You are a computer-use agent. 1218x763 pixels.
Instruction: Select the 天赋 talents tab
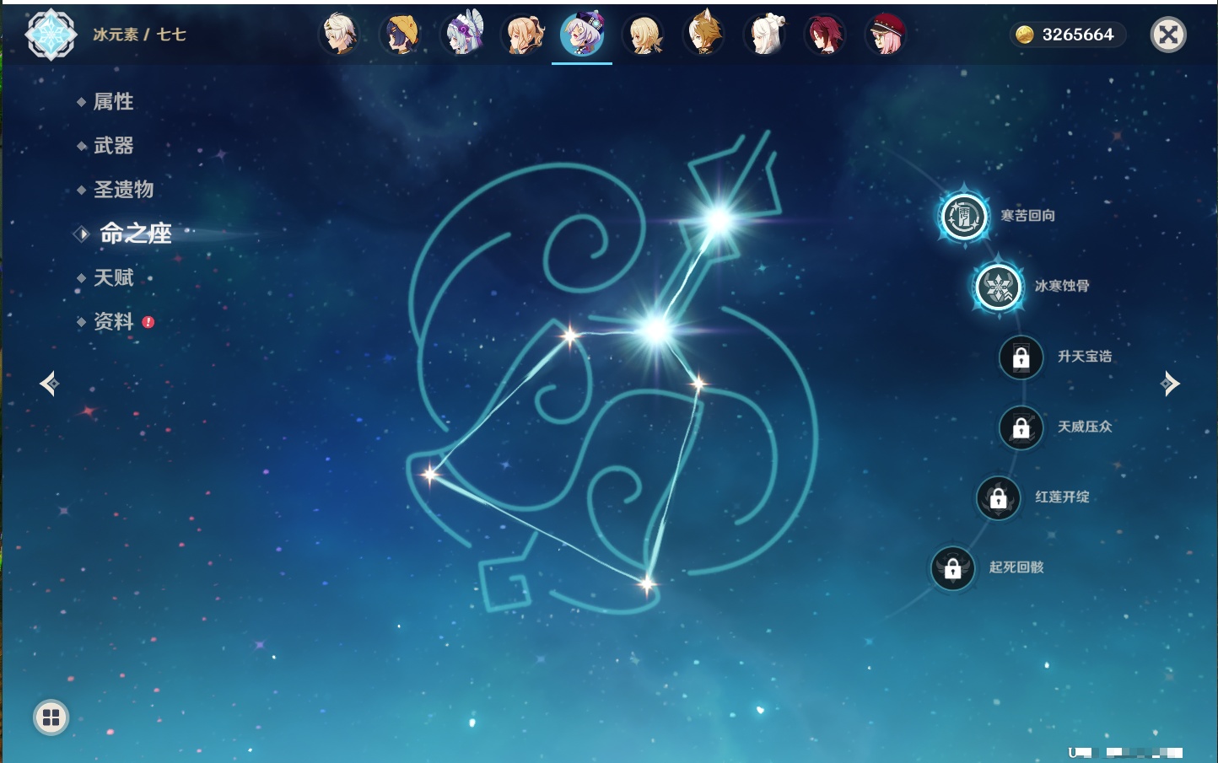pos(113,278)
